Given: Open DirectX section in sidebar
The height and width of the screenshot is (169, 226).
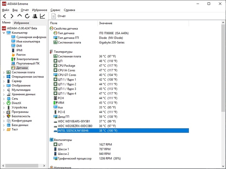Looking at the screenshot, I should coord(16,103).
